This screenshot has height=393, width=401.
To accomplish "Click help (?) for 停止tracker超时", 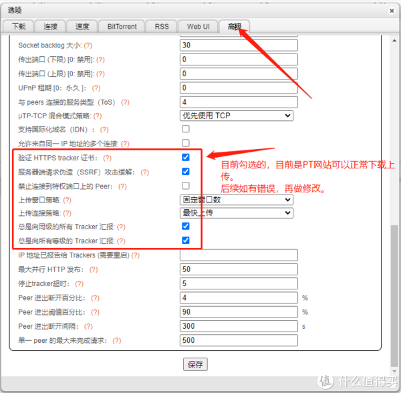I will [79, 284].
